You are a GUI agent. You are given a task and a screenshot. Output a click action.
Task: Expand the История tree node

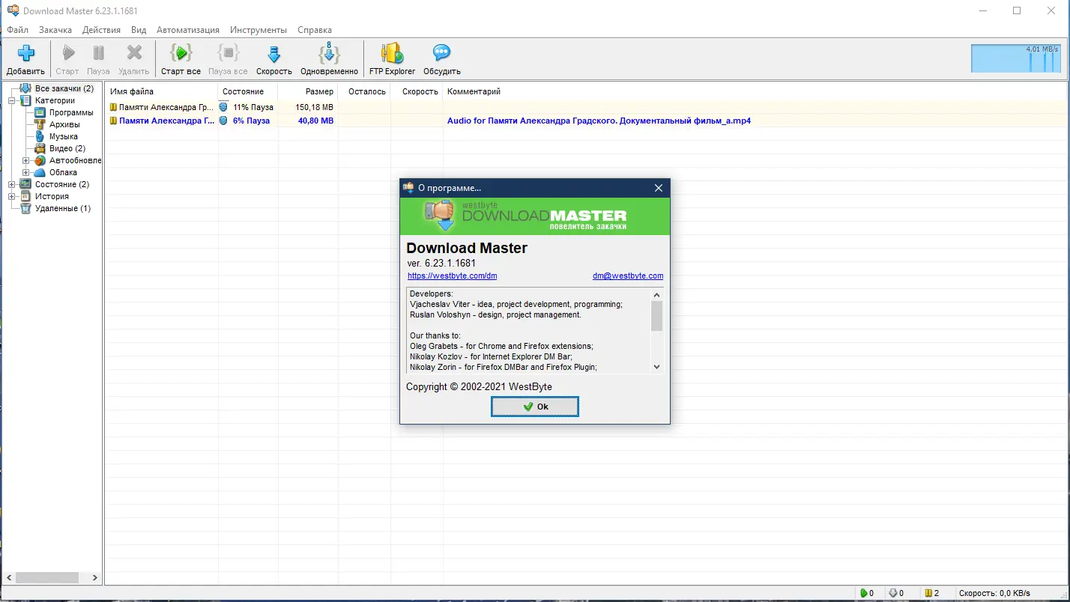coord(10,195)
